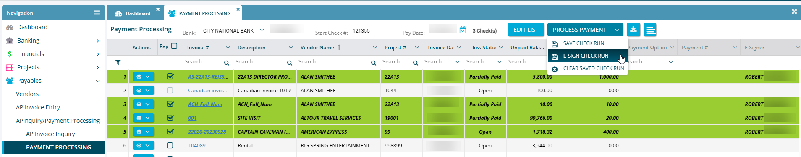The width and height of the screenshot is (801, 157).
Task: Open invoice link AS-22A13-REISS
Action: (208, 77)
